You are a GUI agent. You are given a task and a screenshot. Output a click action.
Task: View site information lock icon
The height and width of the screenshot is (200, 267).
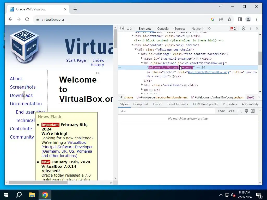[38, 19]
